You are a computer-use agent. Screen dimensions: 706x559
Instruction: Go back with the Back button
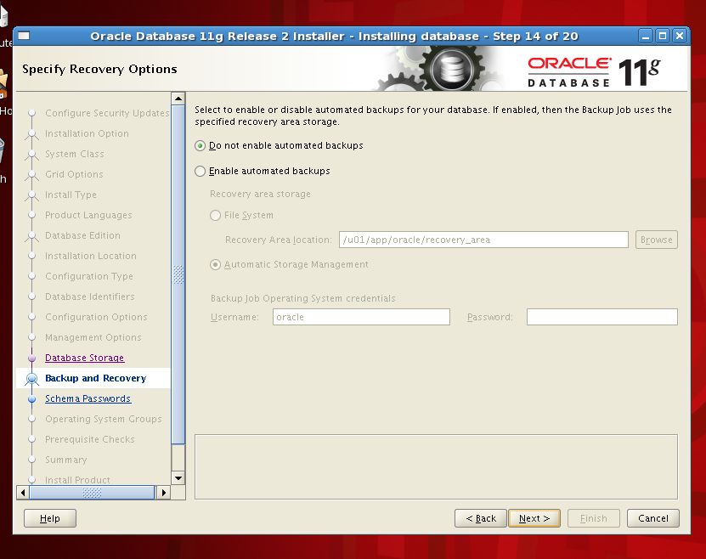click(x=481, y=518)
